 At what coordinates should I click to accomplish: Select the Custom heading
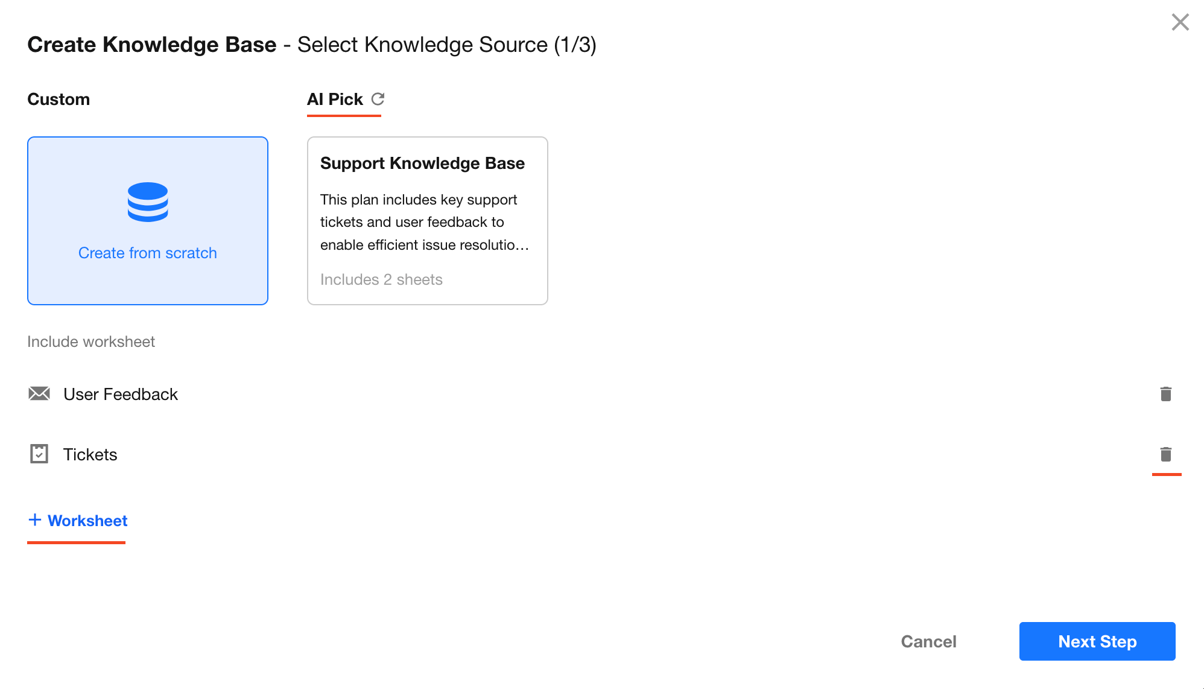pyautogui.click(x=59, y=100)
